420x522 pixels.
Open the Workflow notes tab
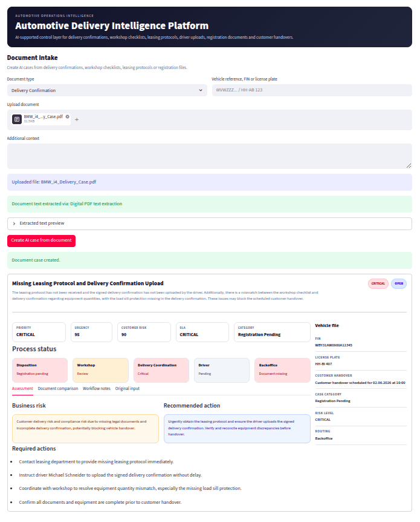[96, 389]
